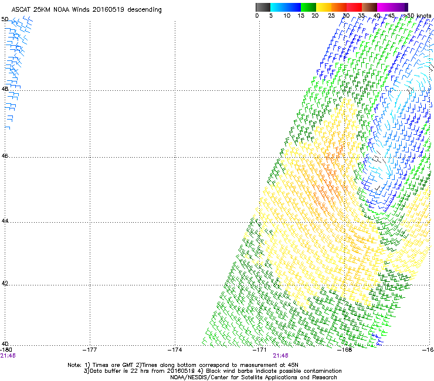Click the 'NOAA/NESDIS/Center for Satellite Applications and Research' credit
Screen dimensions: 434x381
pos(253,377)
